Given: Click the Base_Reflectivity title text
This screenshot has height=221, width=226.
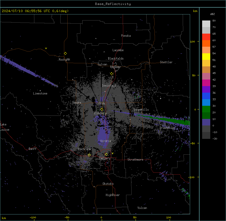Looking at the screenshot, I should (x=113, y=4).
